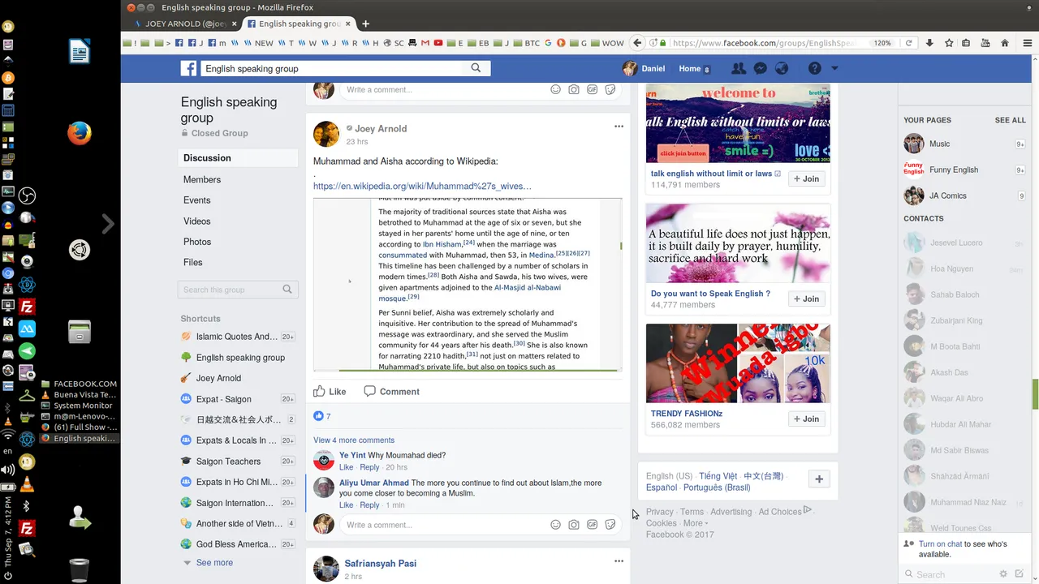Attach photo in top comment box
The height and width of the screenshot is (584, 1039).
coord(574,89)
